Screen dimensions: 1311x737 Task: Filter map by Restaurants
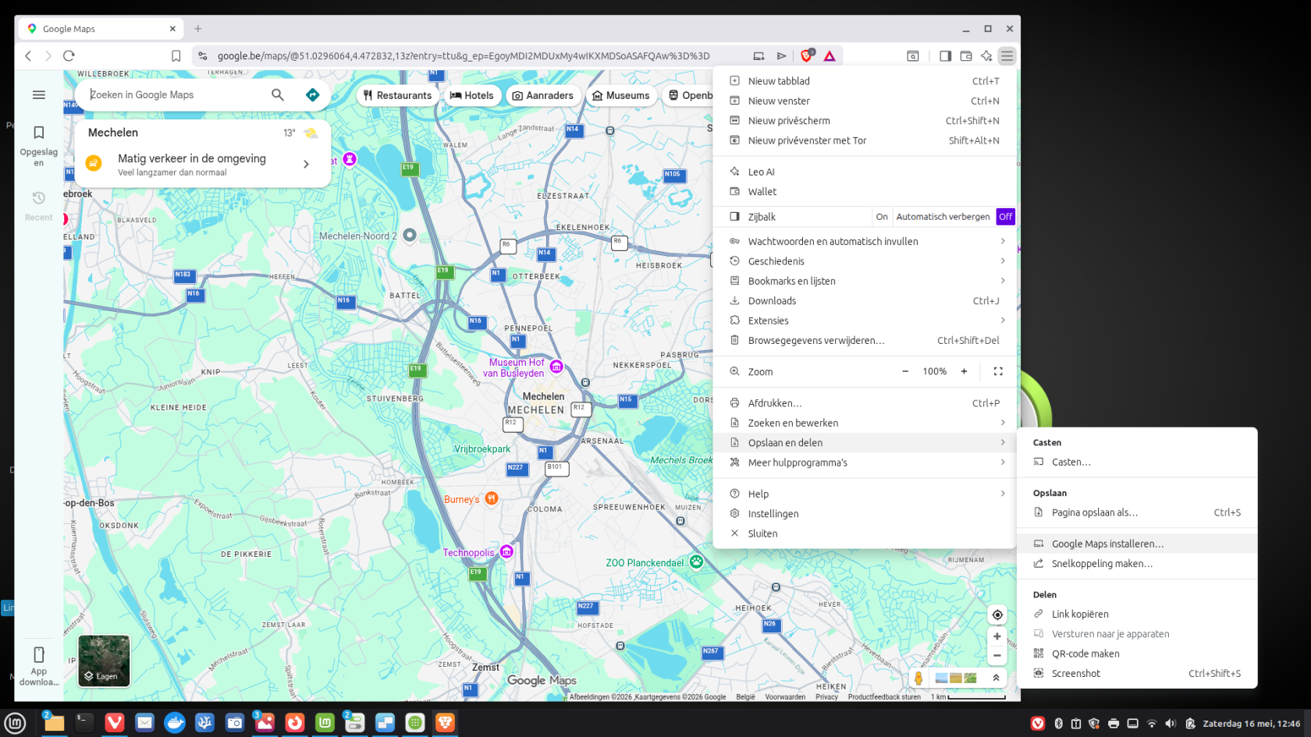(x=398, y=95)
